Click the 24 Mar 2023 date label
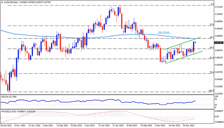This screenshot has height=128, width=224. (x=188, y=126)
